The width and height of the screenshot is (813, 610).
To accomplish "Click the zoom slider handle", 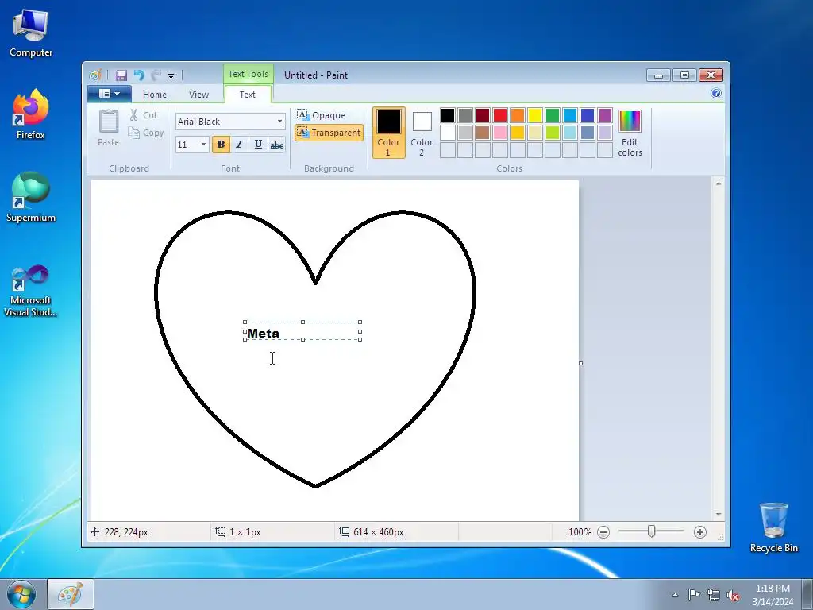I will point(652,531).
